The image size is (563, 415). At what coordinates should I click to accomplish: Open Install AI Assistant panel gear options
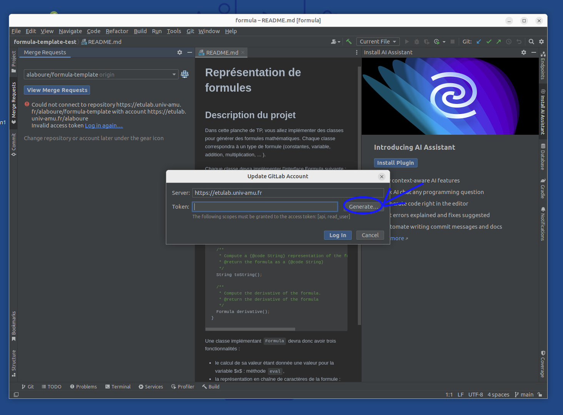point(524,52)
